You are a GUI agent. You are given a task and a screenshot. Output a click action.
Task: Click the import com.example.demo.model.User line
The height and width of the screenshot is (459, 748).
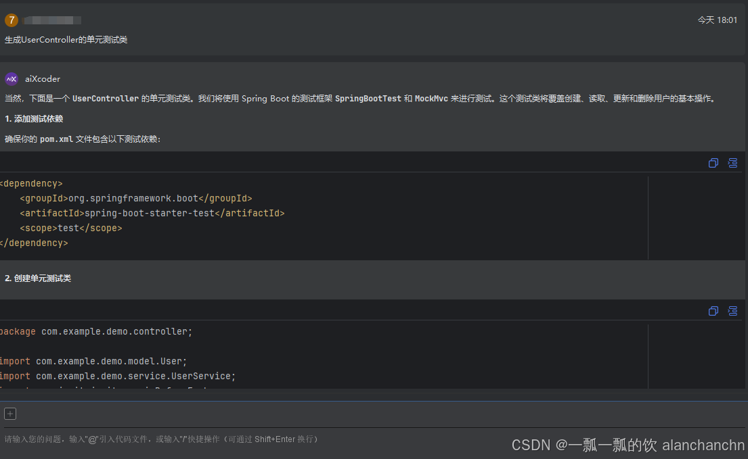pyautogui.click(x=93, y=362)
